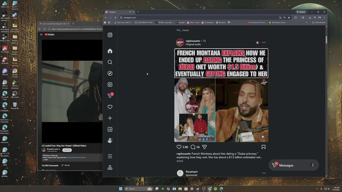The height and width of the screenshot is (192, 342).
Task: Play the French Montana video post
Action: click(x=221, y=95)
